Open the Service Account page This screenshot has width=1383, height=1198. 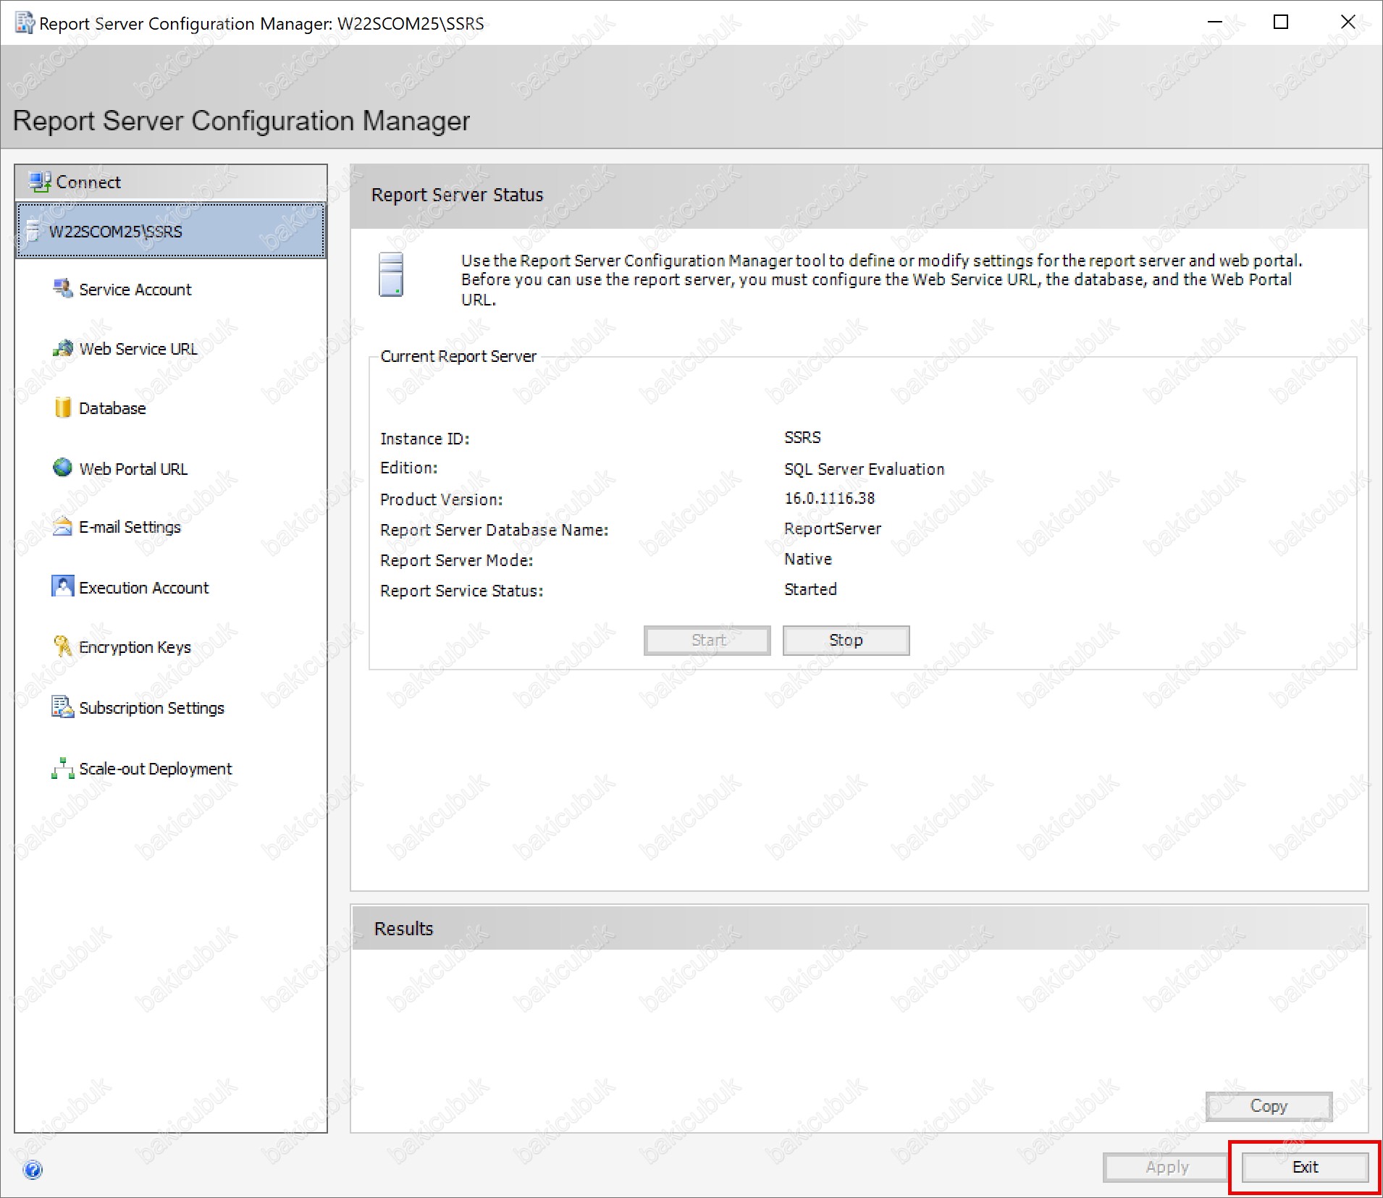(x=135, y=290)
